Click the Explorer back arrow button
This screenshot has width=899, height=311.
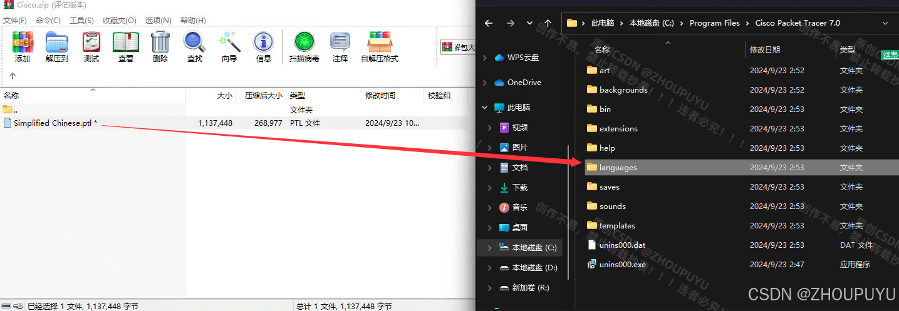pyautogui.click(x=489, y=23)
